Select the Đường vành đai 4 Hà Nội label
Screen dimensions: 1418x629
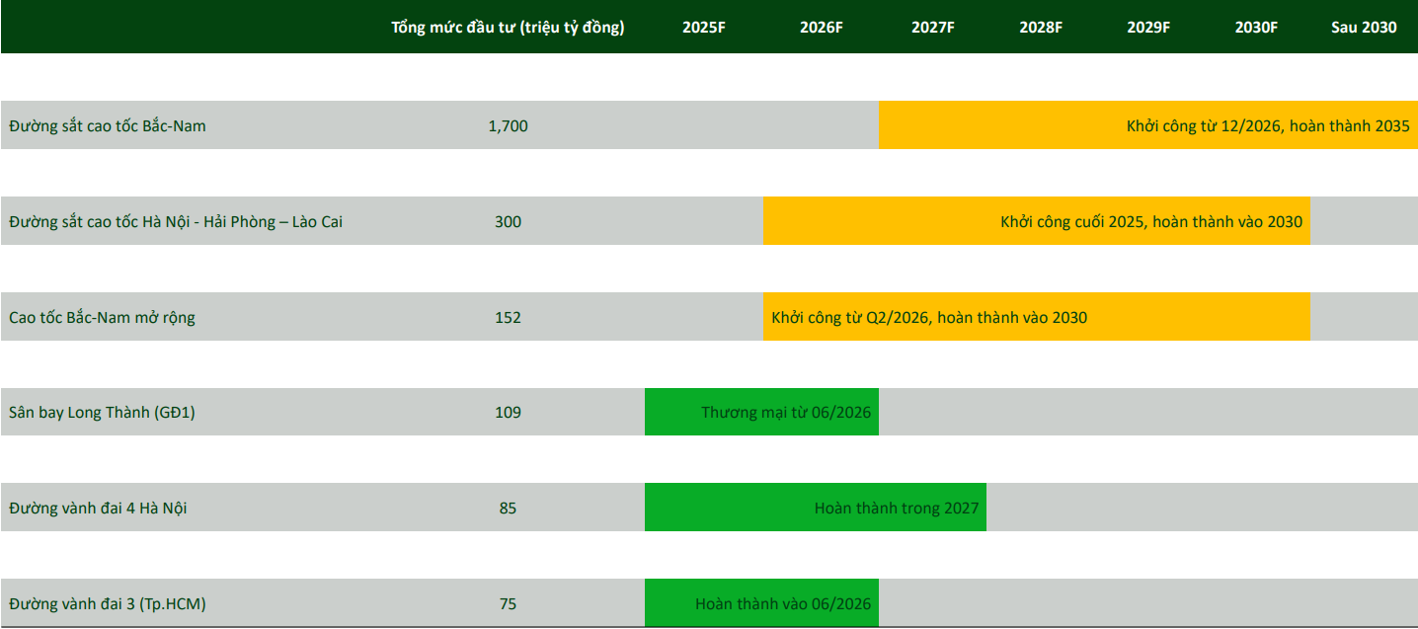point(98,509)
